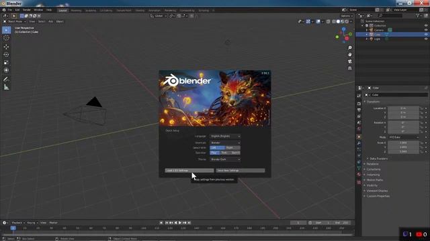Open the Language dropdown
Viewport: 430px width, 241px height.
tap(225, 136)
